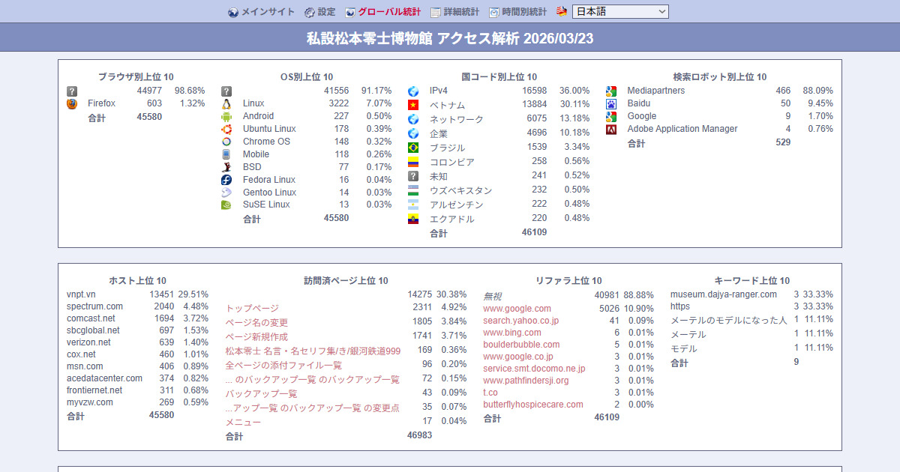
Task: Open the ページ新規作成 page link
Action: click(256, 337)
